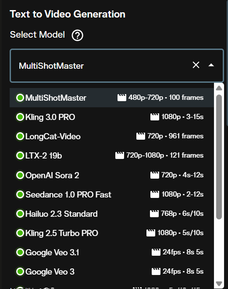Click '1080p · 2-12s' spec text
Viewport: 228px width, 289px height.
pyautogui.click(x=182, y=194)
